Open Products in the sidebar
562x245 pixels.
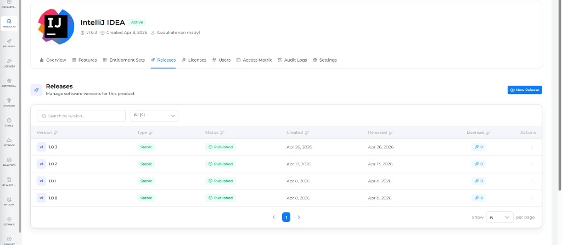coord(9,24)
